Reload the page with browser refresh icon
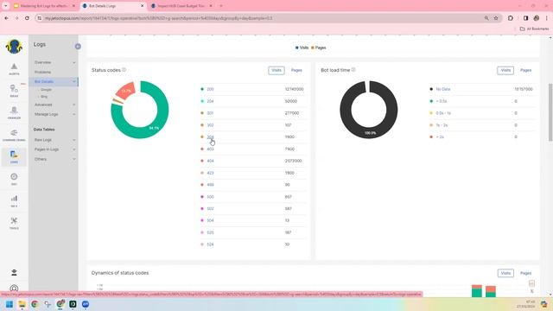Viewport: 553px width, 311px height. [x=27, y=18]
